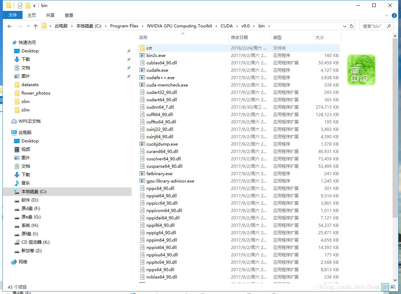Sort by 类型 column header
The width and height of the screenshot is (401, 294).
[277, 37]
